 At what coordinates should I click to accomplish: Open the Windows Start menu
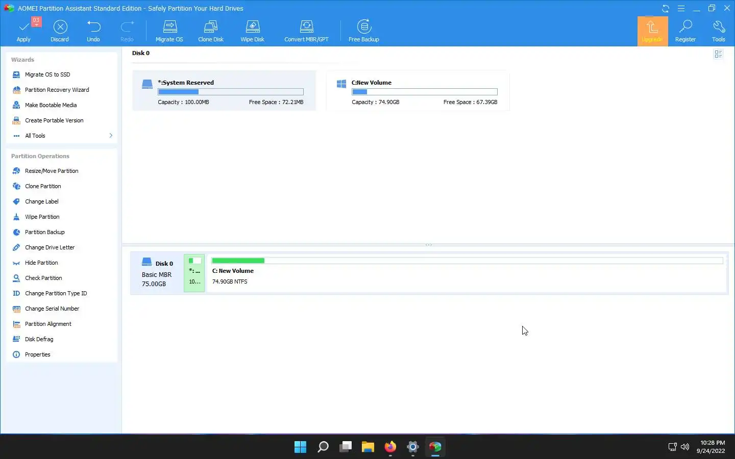click(x=301, y=447)
